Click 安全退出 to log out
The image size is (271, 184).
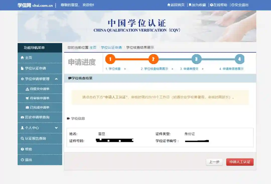tap(240, 5)
